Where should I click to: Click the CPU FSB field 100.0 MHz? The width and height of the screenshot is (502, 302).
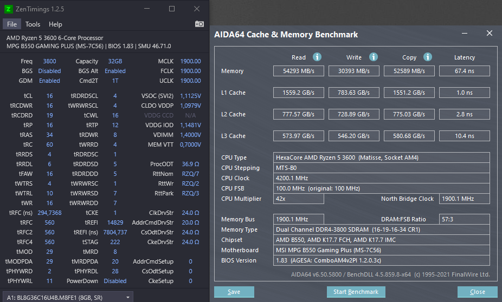[x=381, y=188]
